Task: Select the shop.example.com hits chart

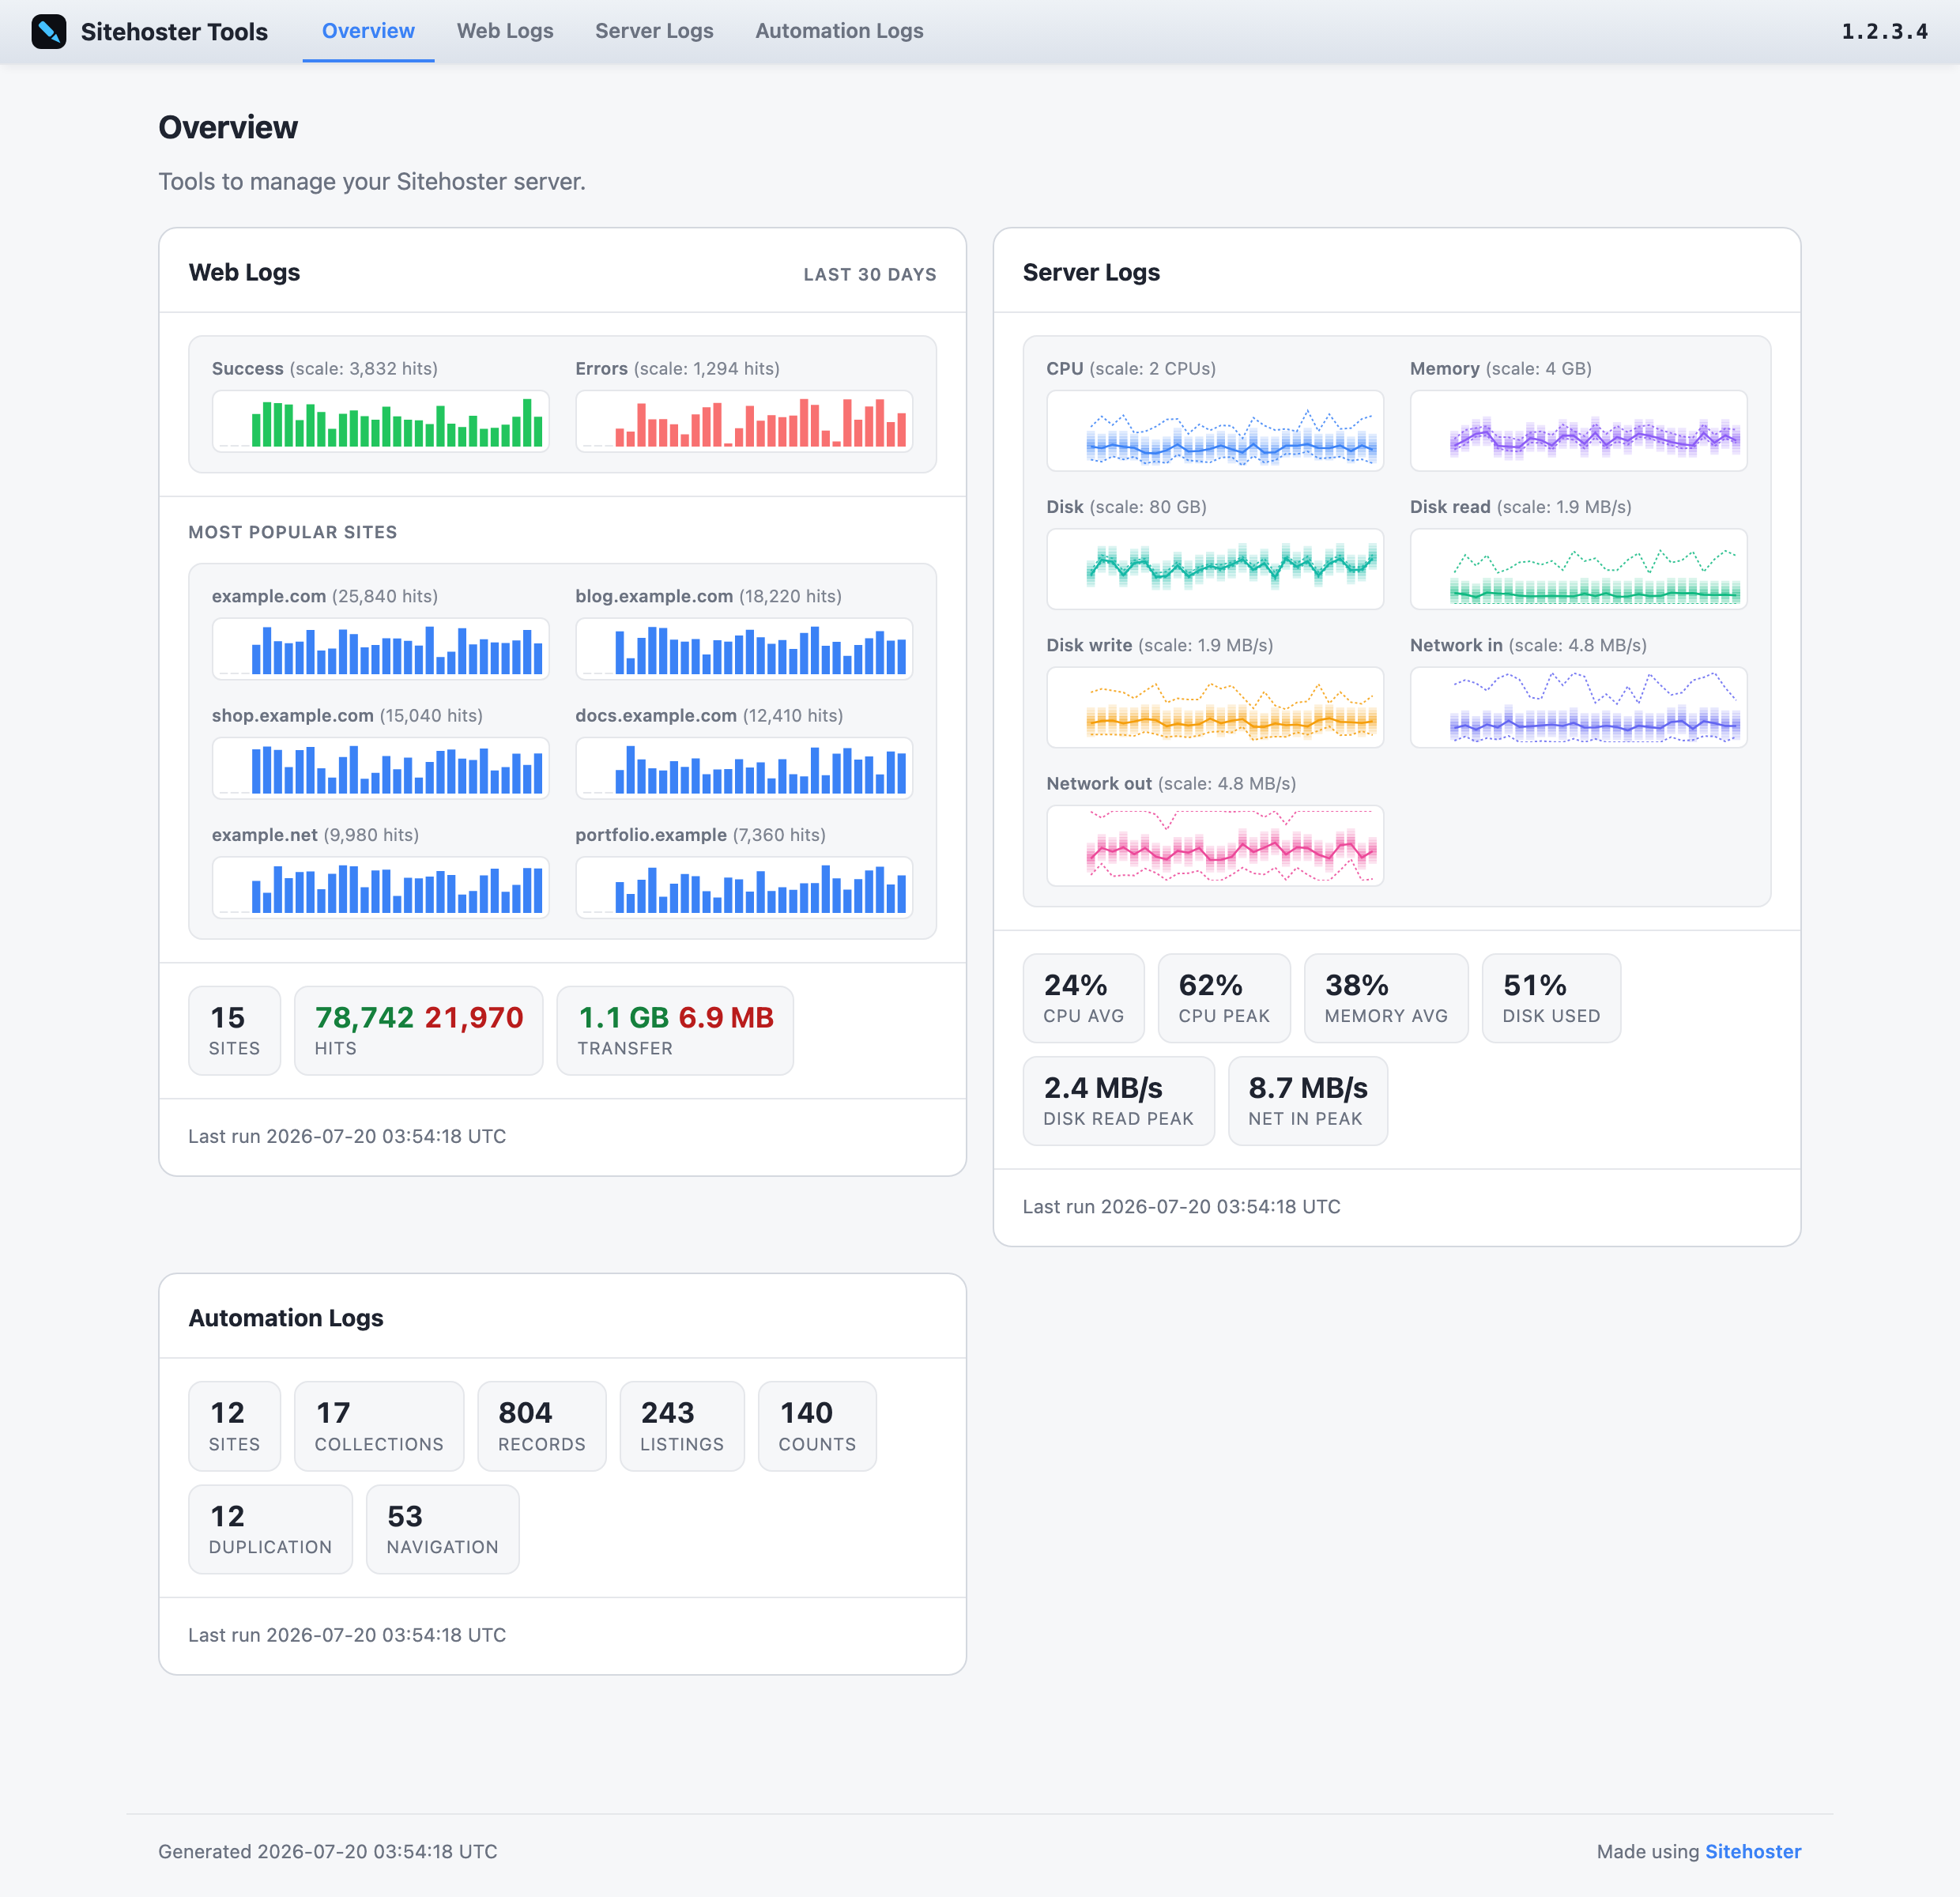Action: pos(381,768)
